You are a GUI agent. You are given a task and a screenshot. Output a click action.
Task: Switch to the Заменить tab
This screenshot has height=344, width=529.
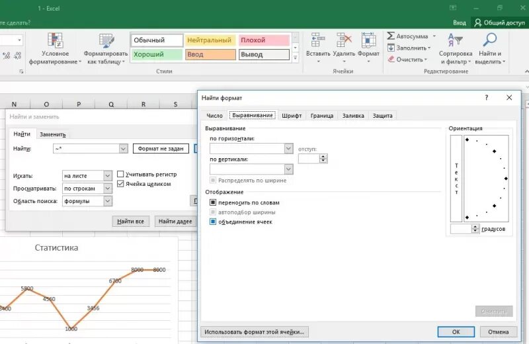(x=53, y=134)
